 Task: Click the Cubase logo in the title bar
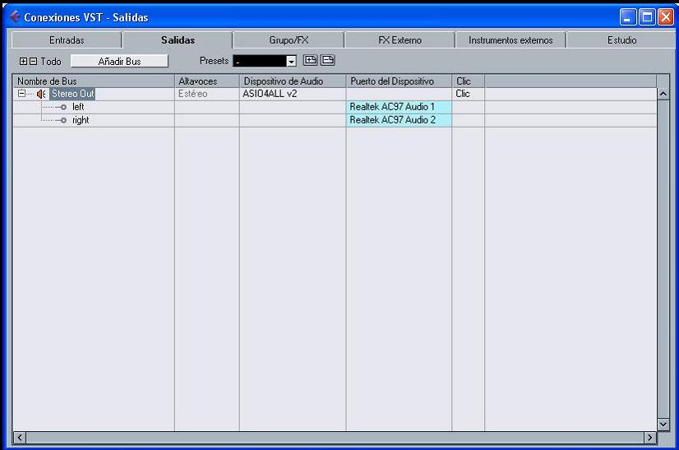coord(15,17)
